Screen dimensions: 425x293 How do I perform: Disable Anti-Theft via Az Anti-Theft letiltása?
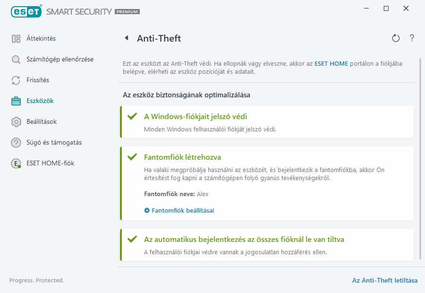pos(385,280)
